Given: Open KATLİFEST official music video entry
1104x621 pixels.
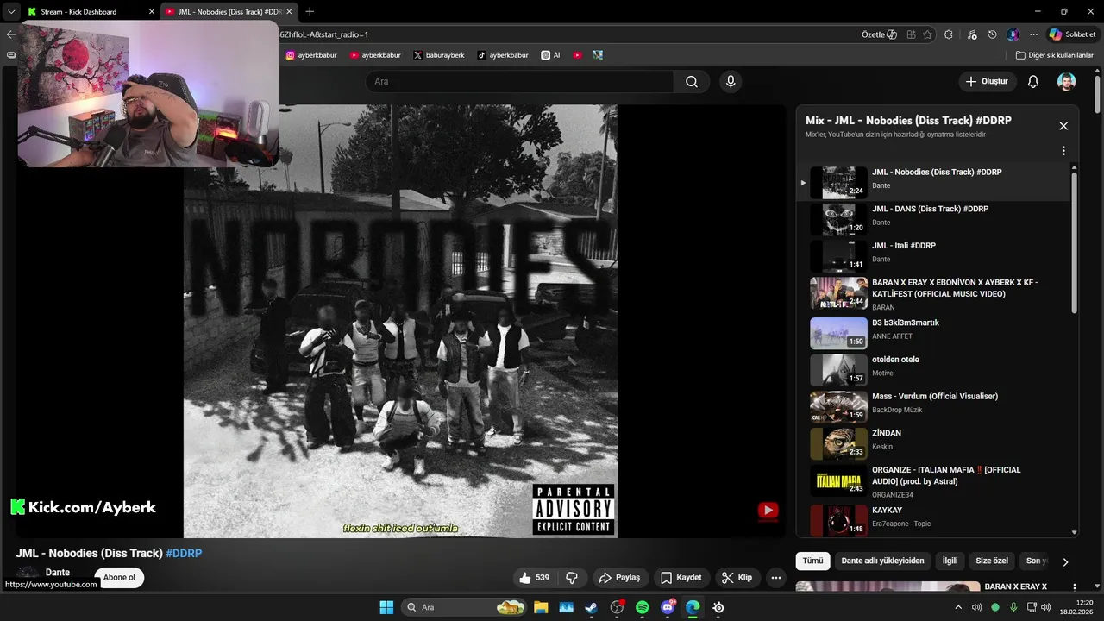Looking at the screenshot, I should tap(935, 293).
